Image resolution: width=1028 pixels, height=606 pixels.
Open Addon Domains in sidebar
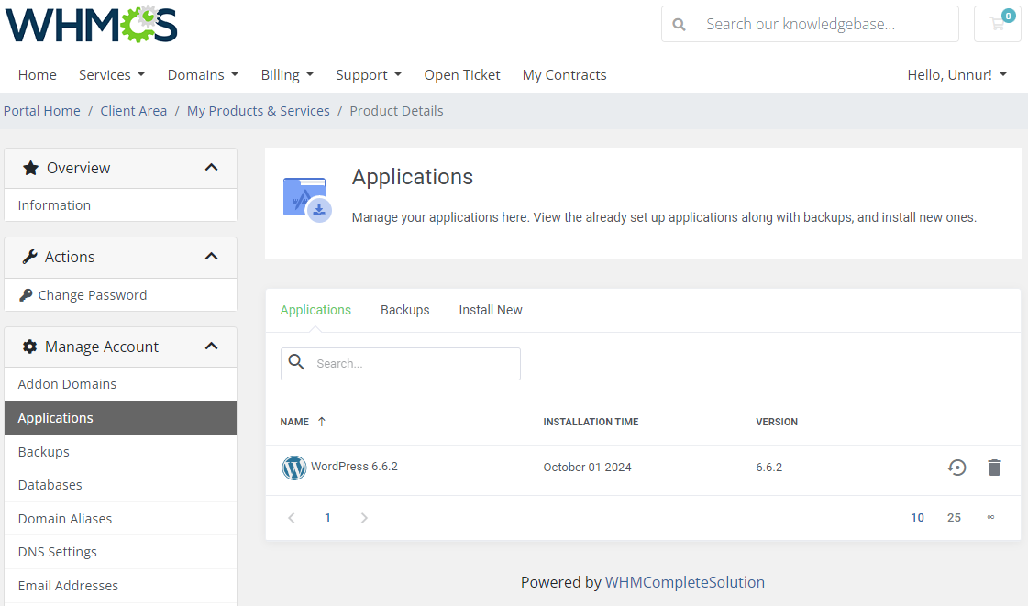click(x=121, y=384)
